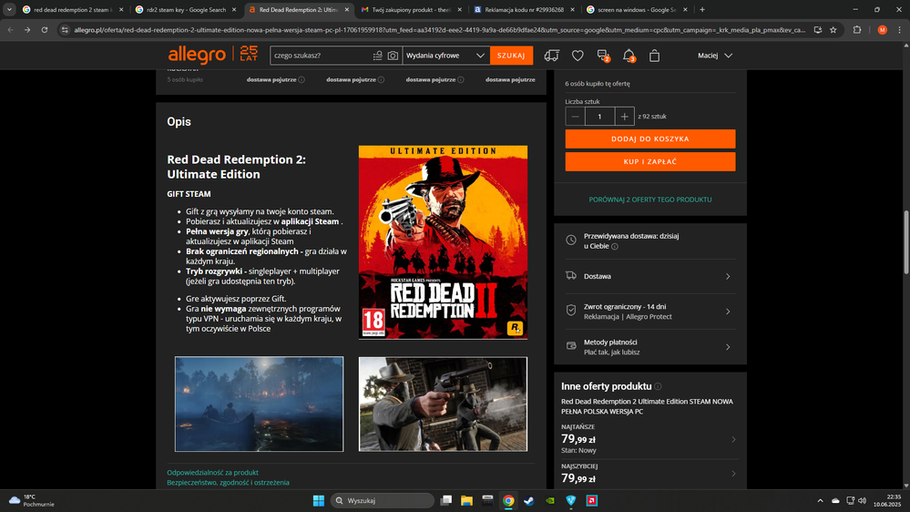Click the DODAJ DO KOSZYKA button
Screen dimensions: 910x512
tap(649, 139)
